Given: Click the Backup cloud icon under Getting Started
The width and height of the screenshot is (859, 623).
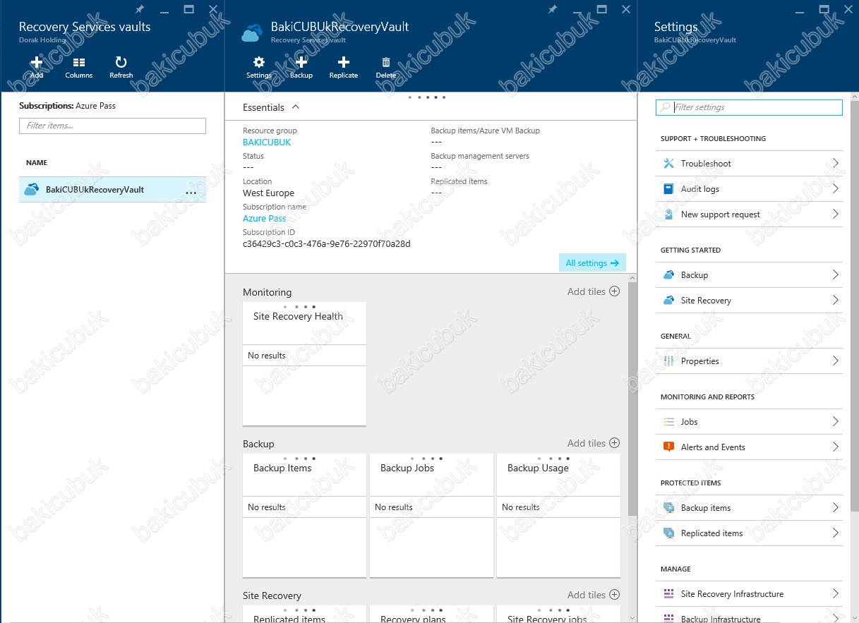Looking at the screenshot, I should 668,275.
